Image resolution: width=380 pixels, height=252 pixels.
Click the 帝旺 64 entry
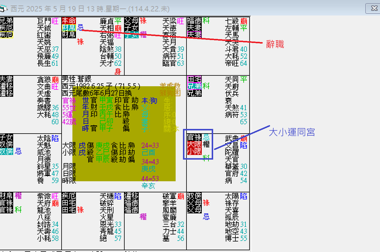(236, 63)
